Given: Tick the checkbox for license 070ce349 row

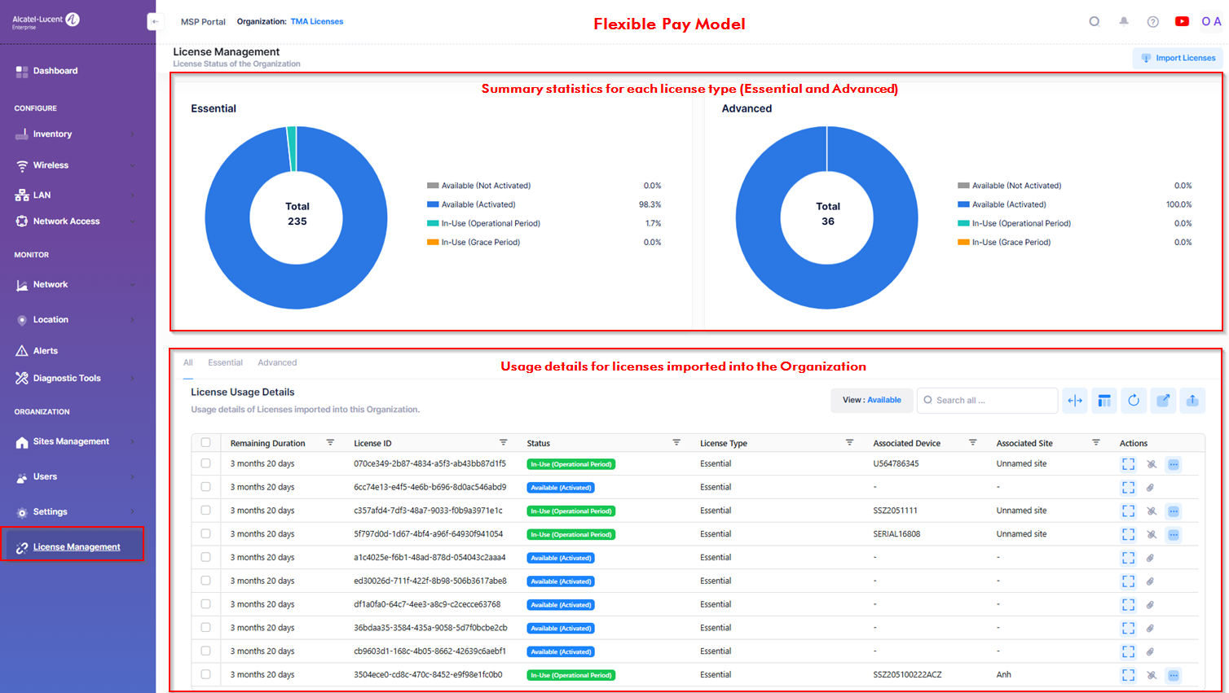Looking at the screenshot, I should (205, 463).
